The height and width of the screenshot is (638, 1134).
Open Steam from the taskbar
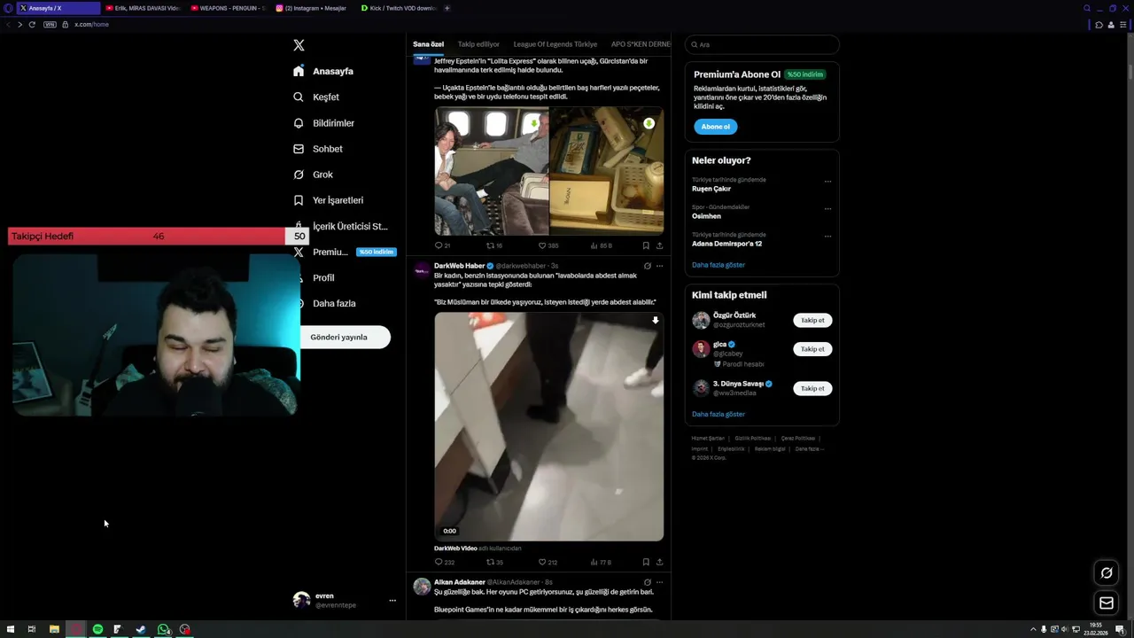141,629
